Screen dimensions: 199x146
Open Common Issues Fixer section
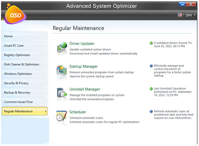[x=25, y=102]
